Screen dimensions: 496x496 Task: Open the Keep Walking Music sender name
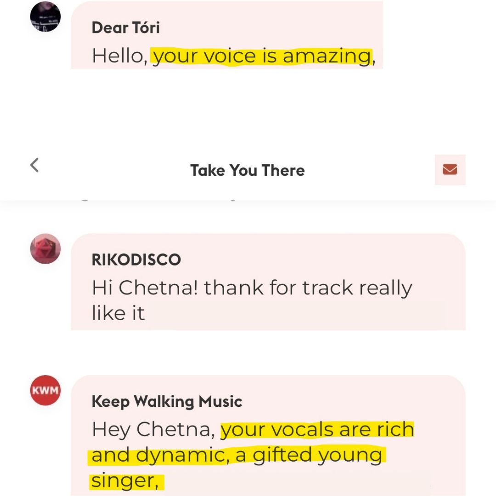167,402
